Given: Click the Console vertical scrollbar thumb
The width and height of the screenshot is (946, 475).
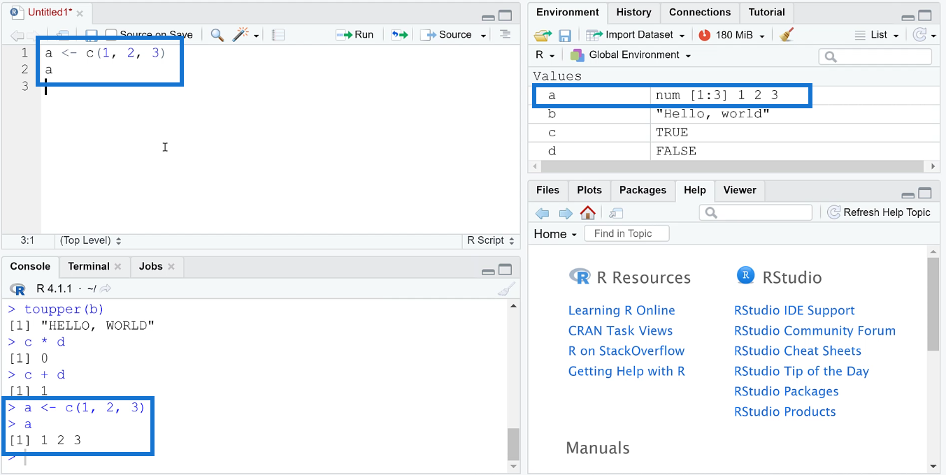Looking at the screenshot, I should point(513,444).
